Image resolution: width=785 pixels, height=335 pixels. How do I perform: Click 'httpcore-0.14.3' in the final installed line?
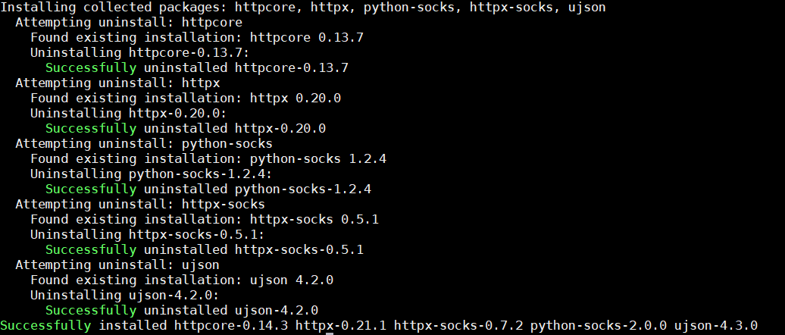pyautogui.click(x=231, y=325)
